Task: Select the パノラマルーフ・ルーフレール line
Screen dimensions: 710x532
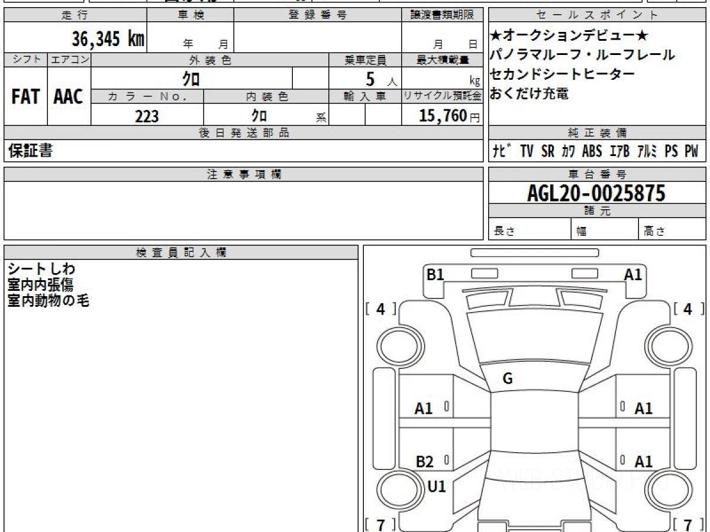Action: point(583,55)
